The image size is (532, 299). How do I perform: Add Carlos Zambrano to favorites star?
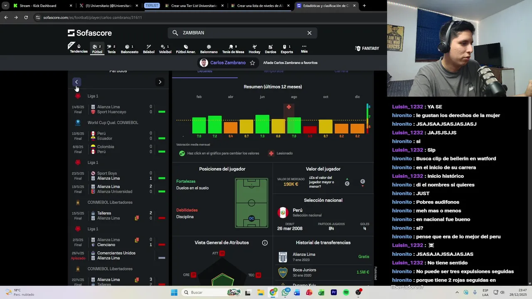pyautogui.click(x=252, y=63)
